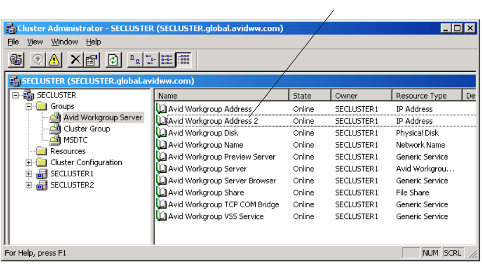This screenshot has height=264, width=482.
Task: Minimize the Cluster Administrator window
Action: click(445, 28)
